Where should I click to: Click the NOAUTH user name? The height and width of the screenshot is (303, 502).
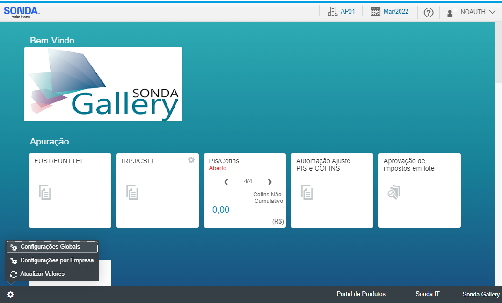tap(473, 12)
